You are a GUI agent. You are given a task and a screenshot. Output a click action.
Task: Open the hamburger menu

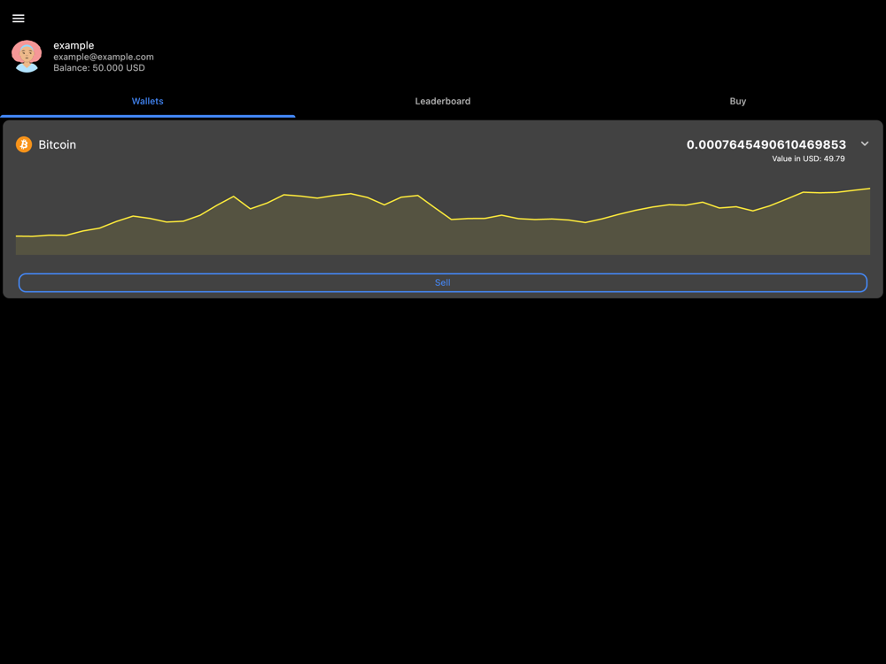point(18,19)
